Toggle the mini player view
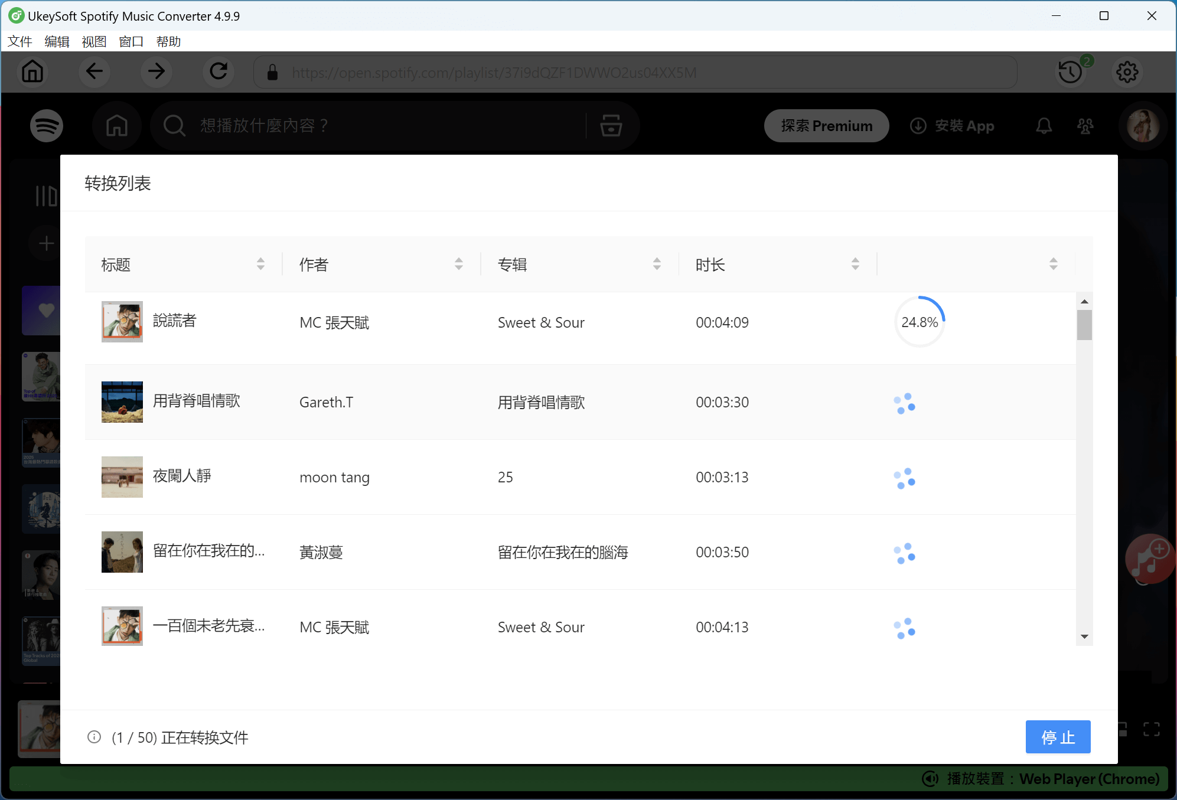Viewport: 1177px width, 800px height. (x=1121, y=729)
